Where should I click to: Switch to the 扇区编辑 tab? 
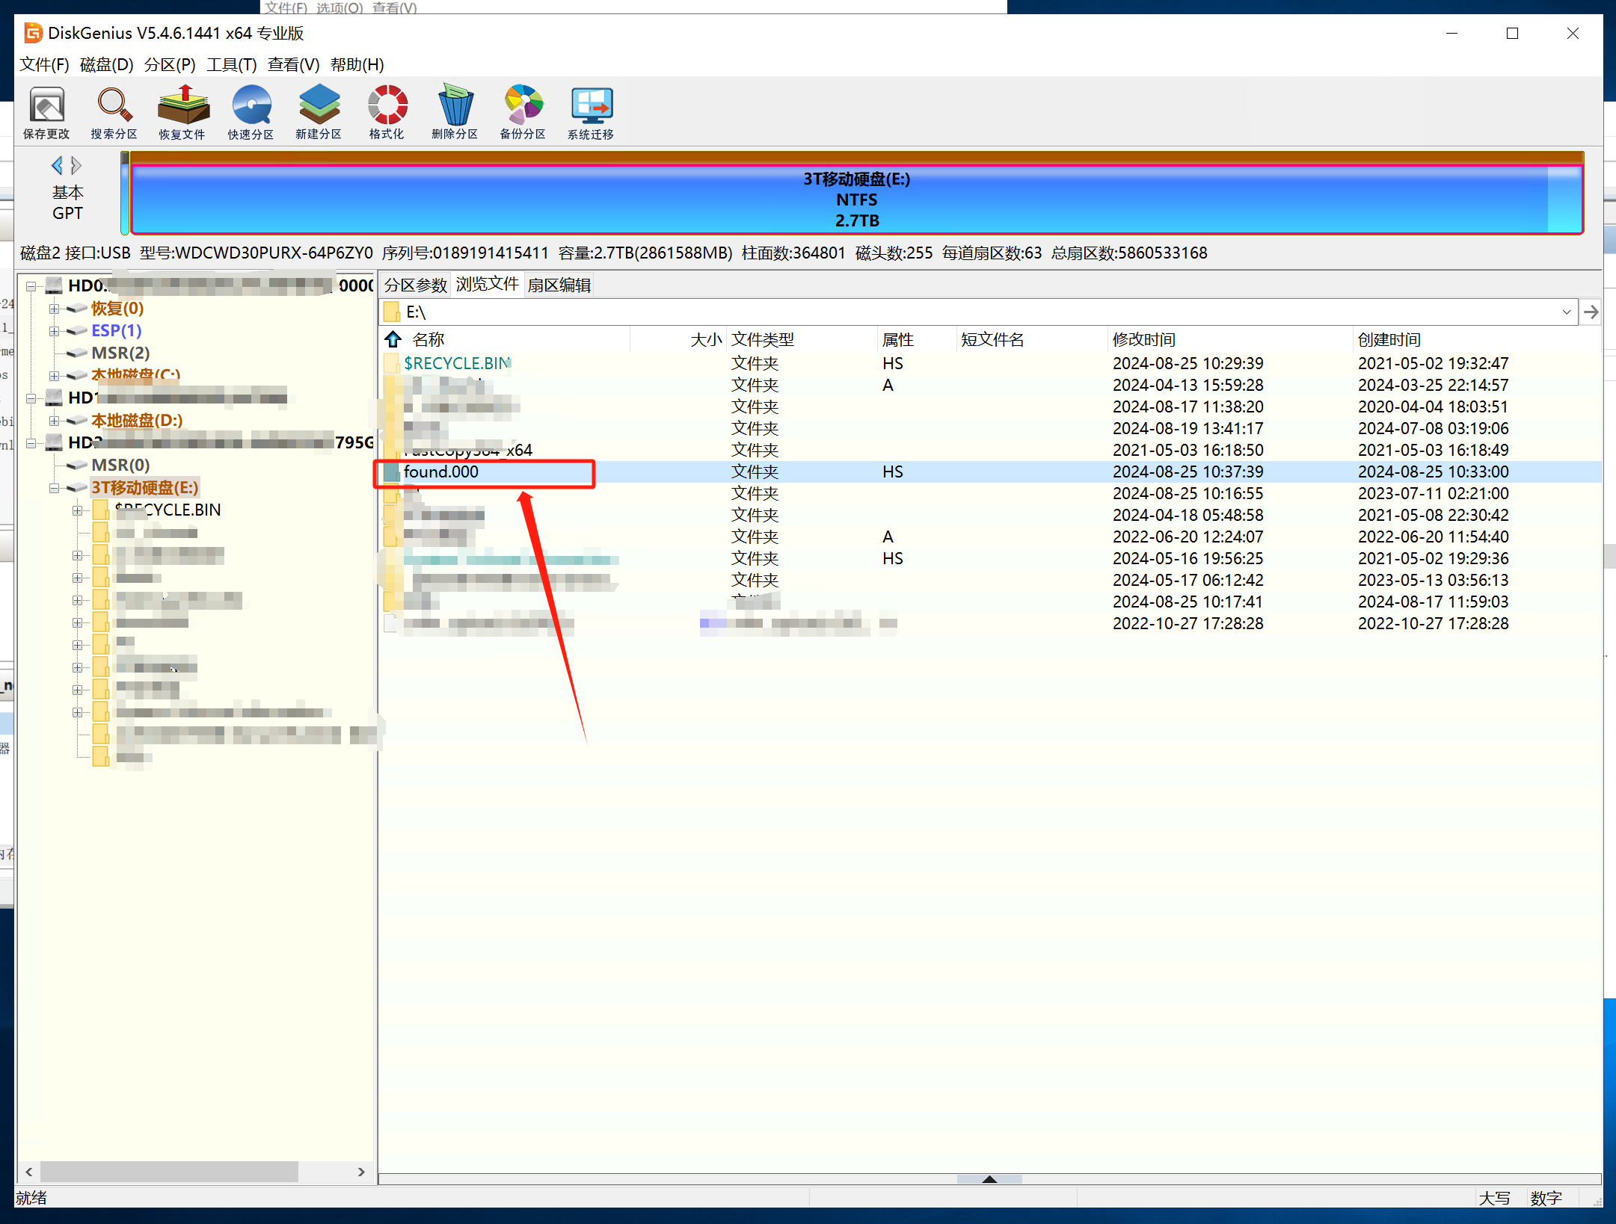pyautogui.click(x=559, y=285)
